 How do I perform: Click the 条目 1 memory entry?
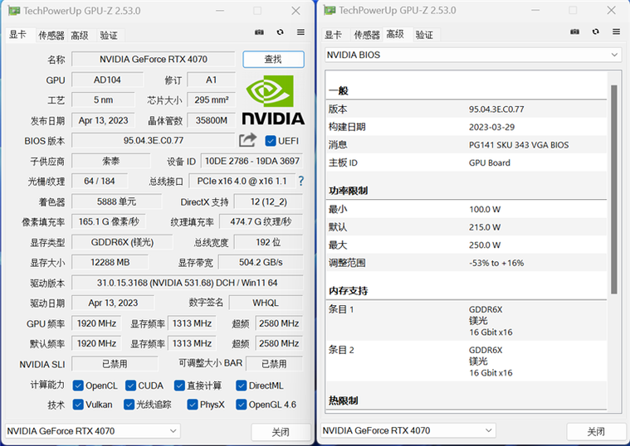tap(466, 320)
